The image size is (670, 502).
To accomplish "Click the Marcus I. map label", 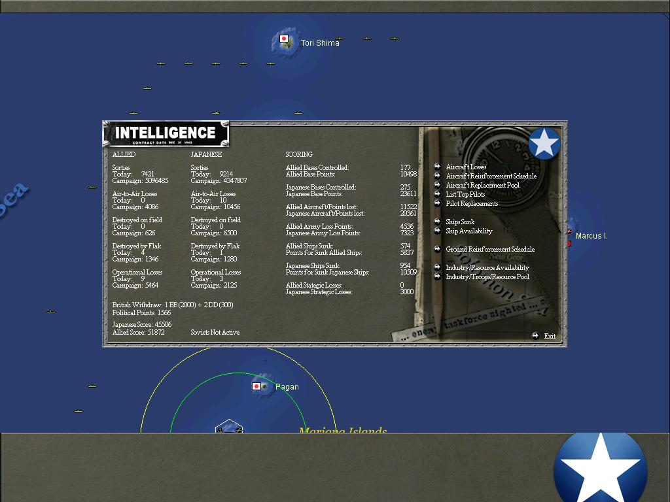I will [591, 235].
